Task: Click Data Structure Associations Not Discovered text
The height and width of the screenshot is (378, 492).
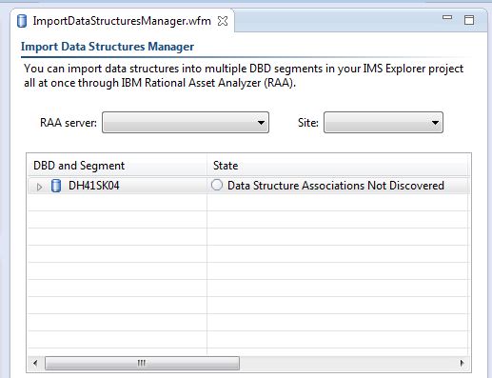Action: click(x=336, y=186)
